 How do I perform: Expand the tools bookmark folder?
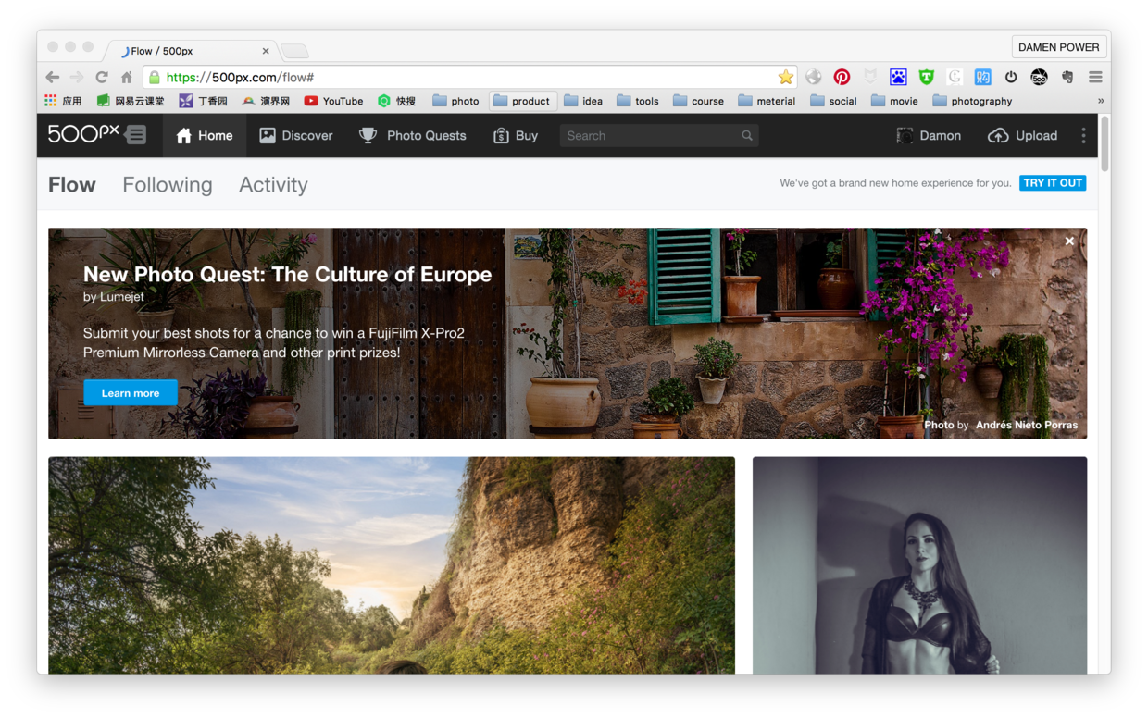(638, 101)
